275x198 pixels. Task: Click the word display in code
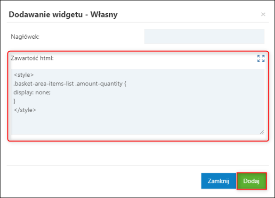pyautogui.click(x=23, y=92)
